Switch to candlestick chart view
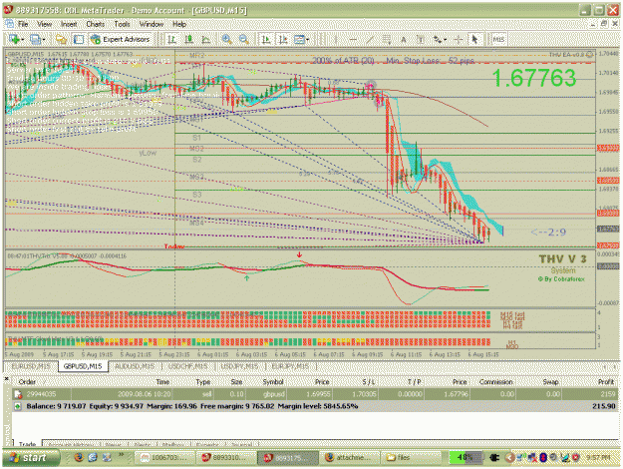The height and width of the screenshot is (469, 623). pyautogui.click(x=189, y=39)
